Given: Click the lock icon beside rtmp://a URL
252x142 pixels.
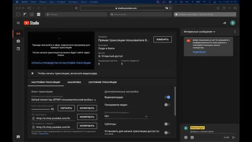Looking at the screenshot, I should pyautogui.click(x=33, y=118).
